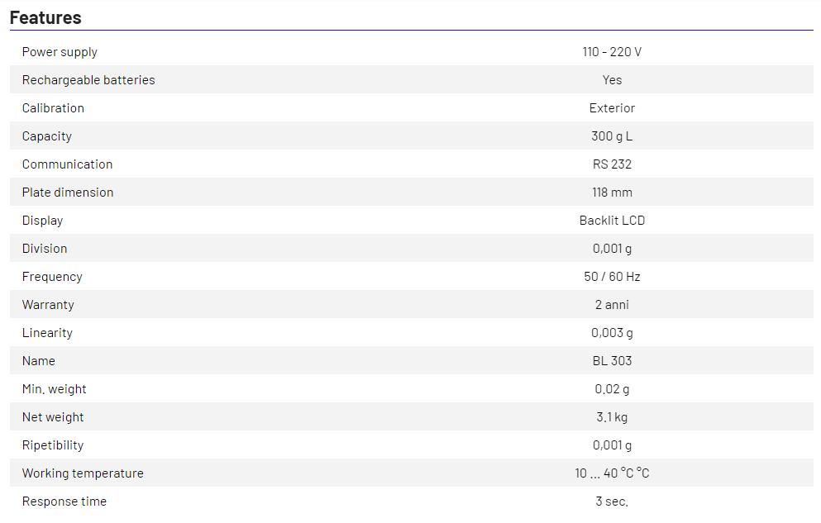
Task: Select the Rechargeable batteries label
Action: 88,80
